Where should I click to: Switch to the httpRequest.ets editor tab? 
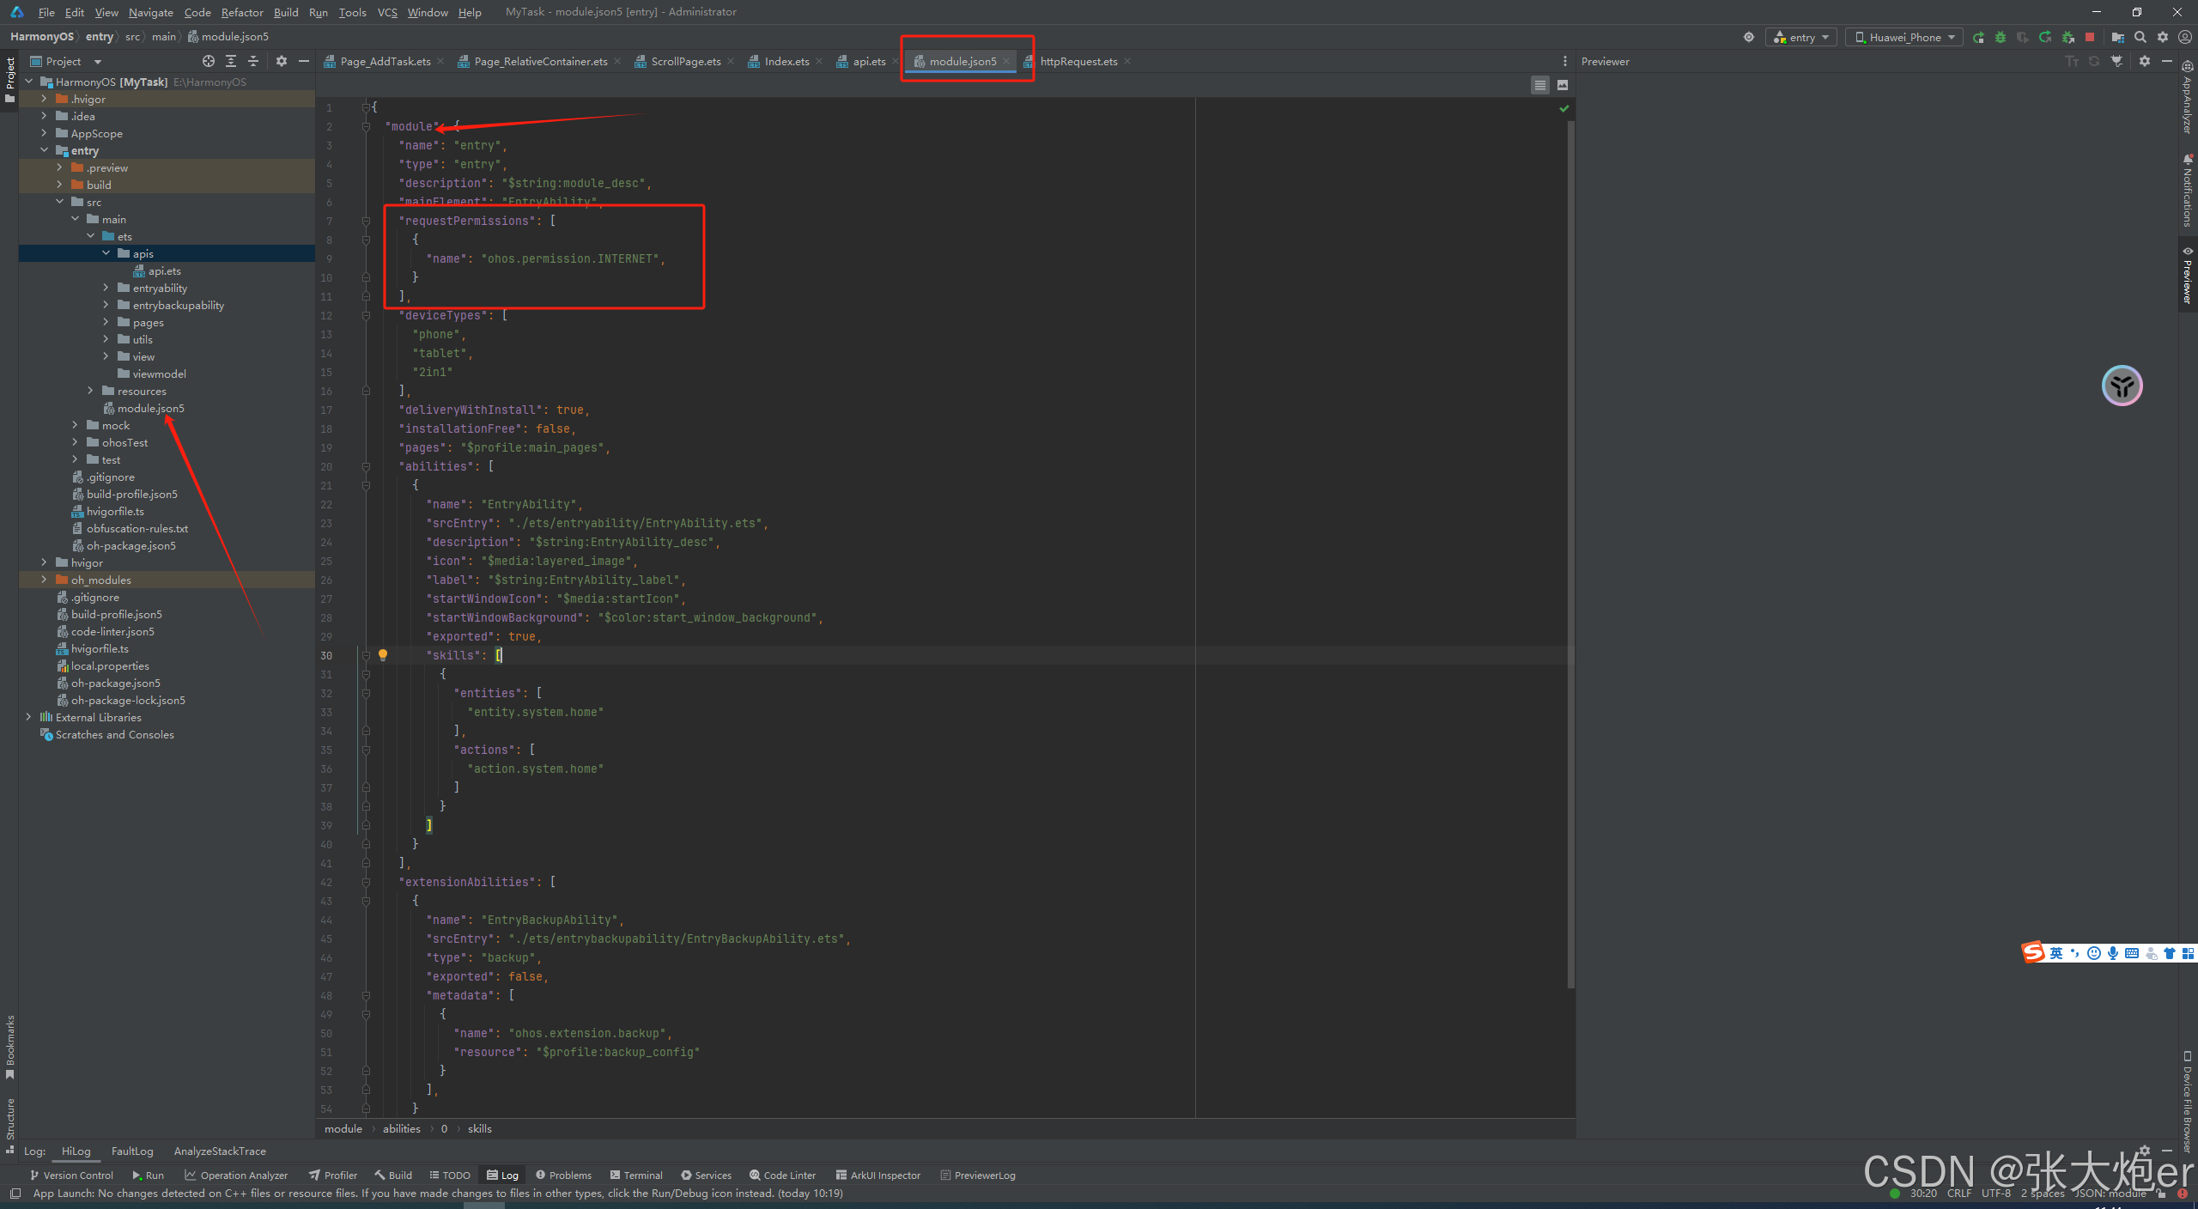click(x=1078, y=61)
